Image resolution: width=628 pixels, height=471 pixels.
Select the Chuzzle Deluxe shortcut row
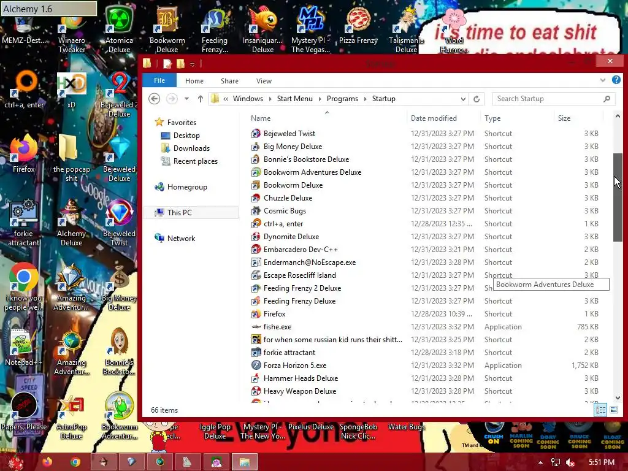click(424, 198)
